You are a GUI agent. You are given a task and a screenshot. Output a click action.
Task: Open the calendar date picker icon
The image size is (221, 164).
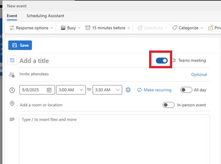(x=49, y=90)
